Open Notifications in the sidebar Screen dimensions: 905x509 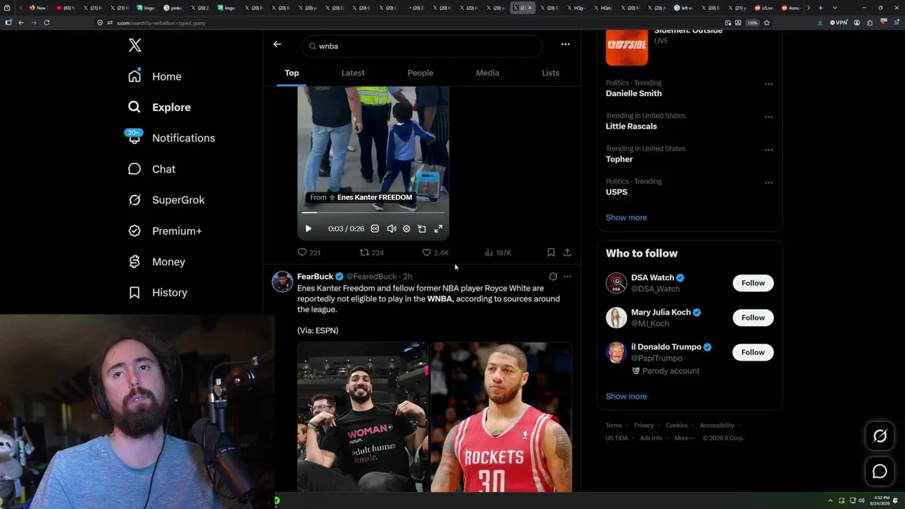171,138
